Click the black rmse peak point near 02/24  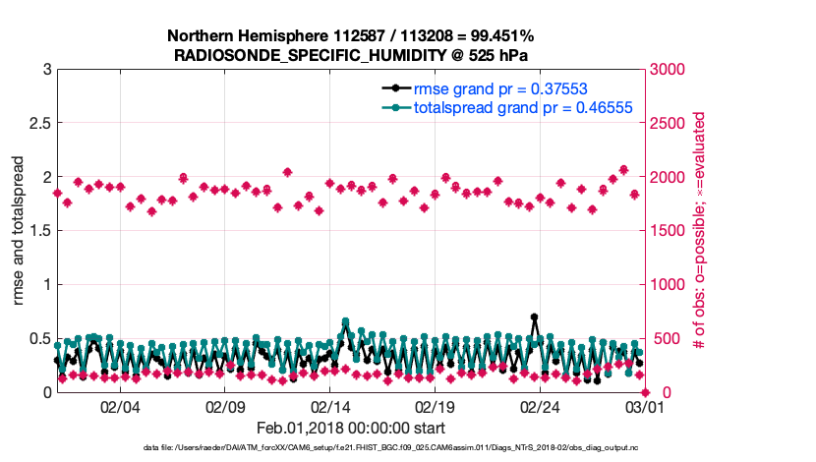coord(534,318)
